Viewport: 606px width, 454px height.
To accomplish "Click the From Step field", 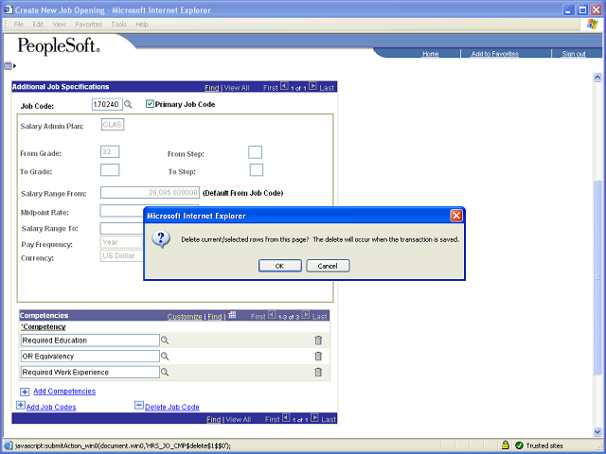I will tap(255, 152).
